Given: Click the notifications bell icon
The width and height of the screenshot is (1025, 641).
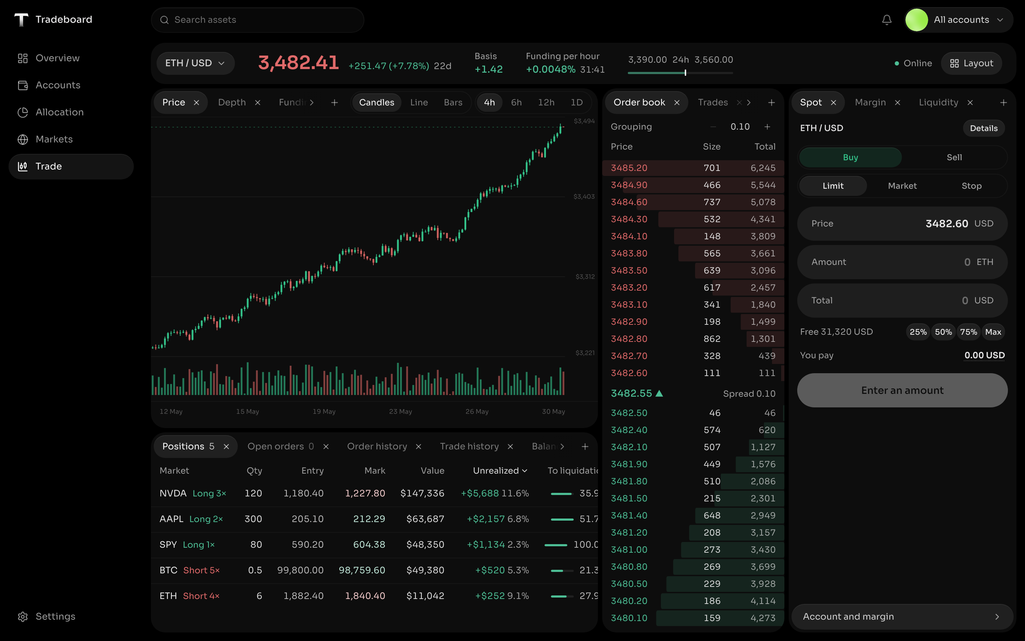Looking at the screenshot, I should 887,20.
